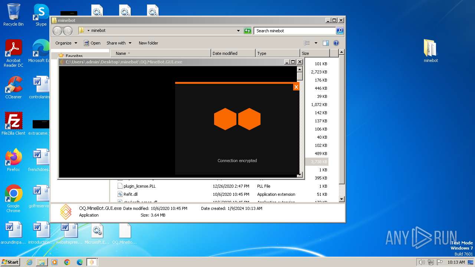Click explorer scrollbar up arrow

[x=342, y=52]
